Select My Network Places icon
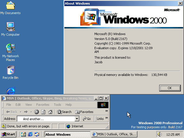The image size is (184, 138). [10, 53]
